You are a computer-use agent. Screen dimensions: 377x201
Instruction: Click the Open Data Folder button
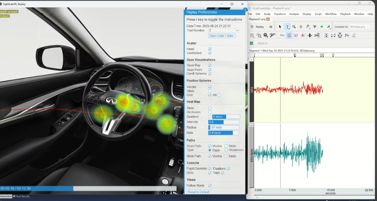point(221,36)
